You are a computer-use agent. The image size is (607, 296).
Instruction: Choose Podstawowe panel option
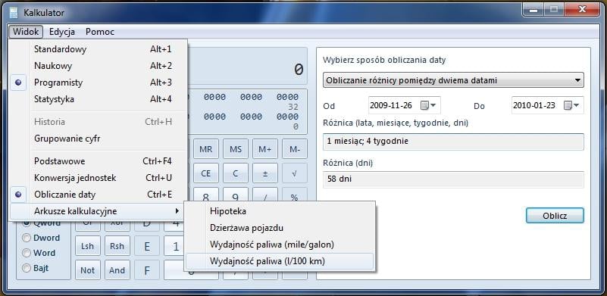[99, 161]
